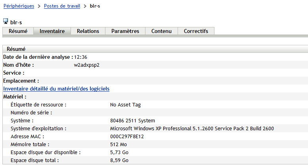Click the 8,59 Go total disk value
This screenshot has height=168, width=308.
pyautogui.click(x=119, y=160)
